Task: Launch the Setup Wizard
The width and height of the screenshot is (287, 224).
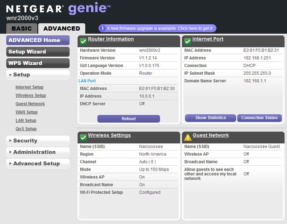Action: (x=38, y=52)
